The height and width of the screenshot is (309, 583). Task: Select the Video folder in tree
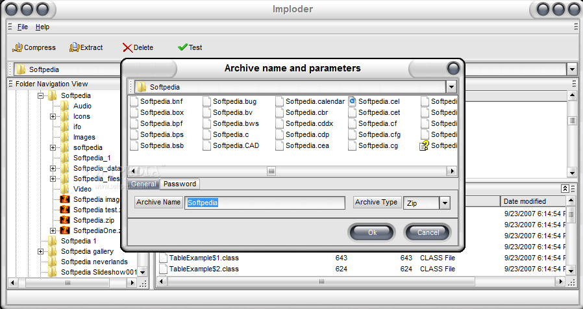[82, 189]
